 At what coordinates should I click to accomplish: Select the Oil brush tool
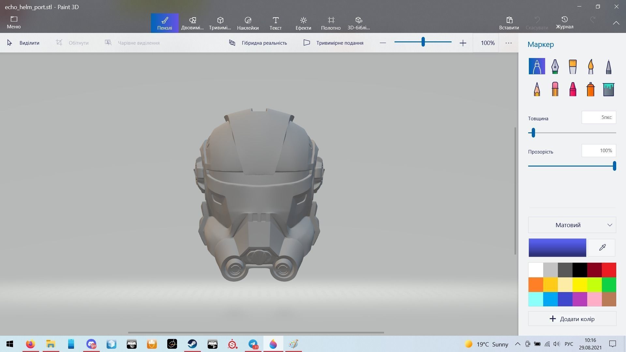573,66
